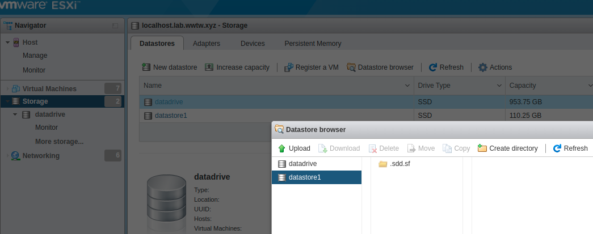Select More storage... in the Navigator

[x=60, y=142]
